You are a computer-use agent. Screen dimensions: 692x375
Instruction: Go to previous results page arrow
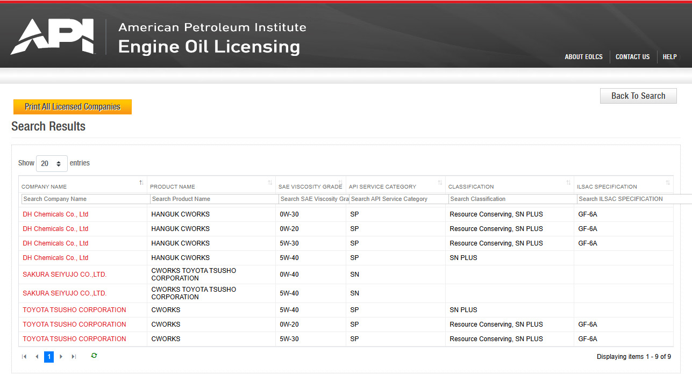click(37, 357)
